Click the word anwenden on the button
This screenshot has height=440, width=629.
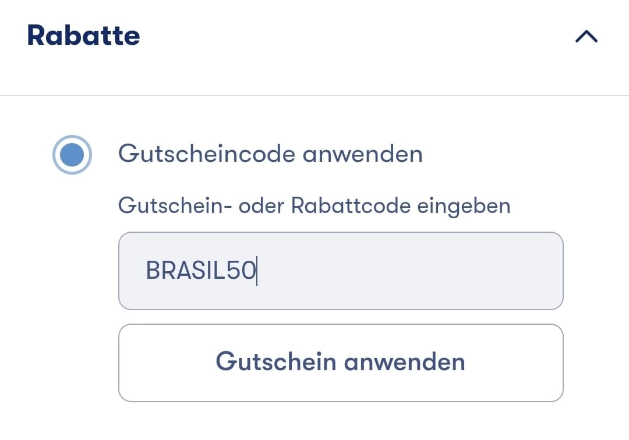tap(404, 362)
